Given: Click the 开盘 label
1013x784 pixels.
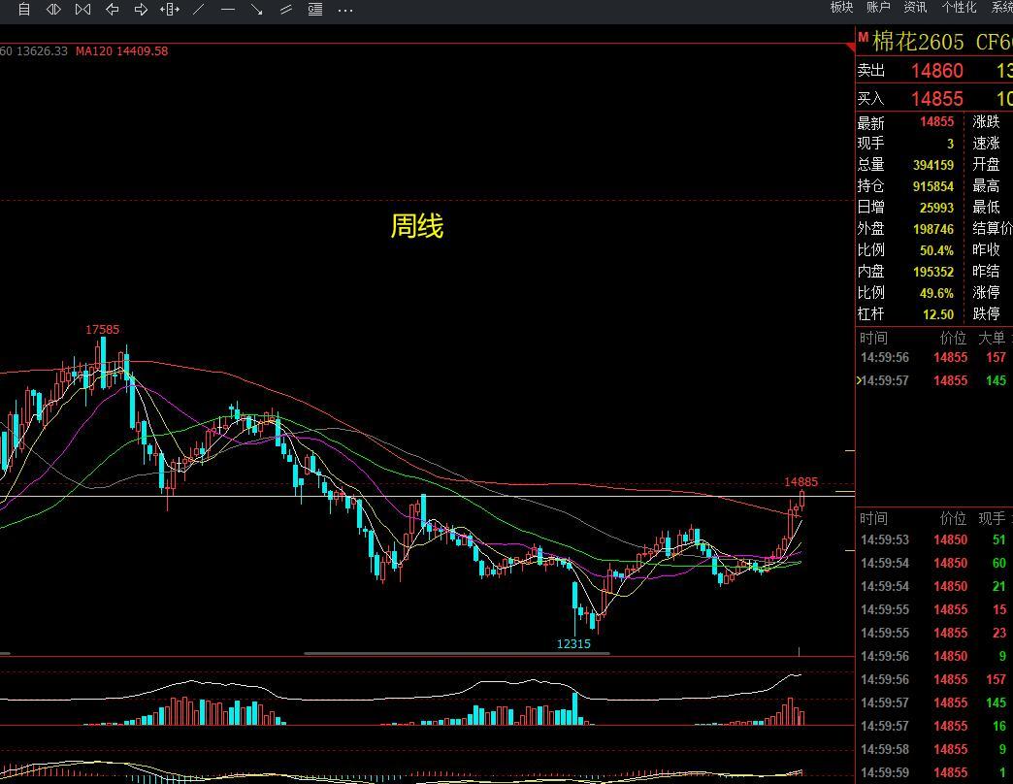Looking at the screenshot, I should pyautogui.click(x=986, y=164).
